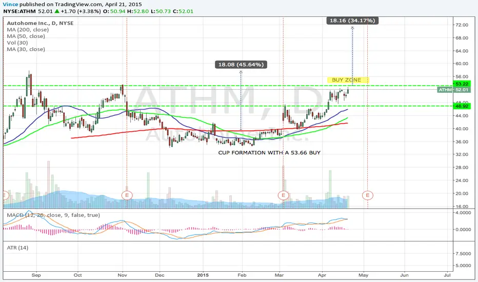Click the +1.70 (+3.38%) change value in the header
The height and width of the screenshot is (282, 478).
[x=81, y=11]
